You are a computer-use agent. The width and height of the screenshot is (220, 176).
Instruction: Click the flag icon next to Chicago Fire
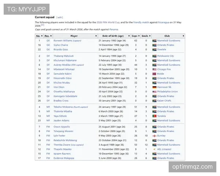tap(154, 69)
